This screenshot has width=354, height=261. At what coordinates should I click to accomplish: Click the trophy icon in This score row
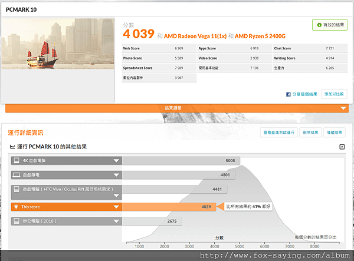click(16, 207)
